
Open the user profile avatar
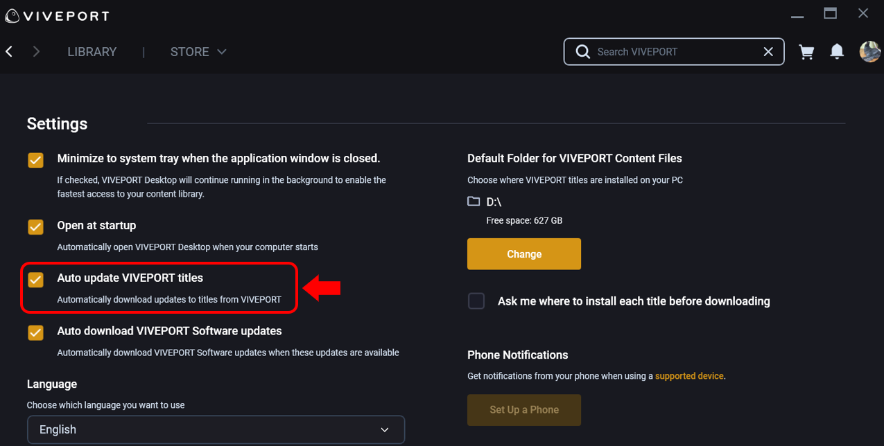(870, 51)
